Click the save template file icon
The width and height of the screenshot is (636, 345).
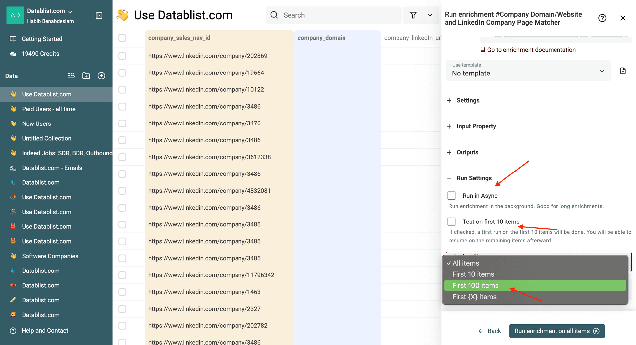pyautogui.click(x=623, y=71)
